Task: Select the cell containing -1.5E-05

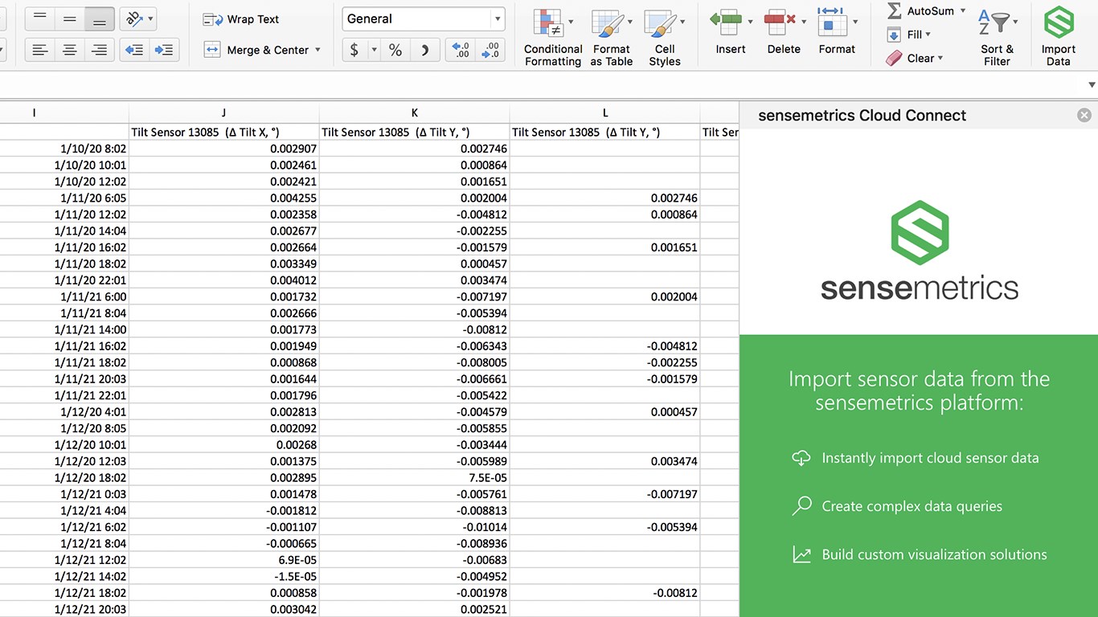Action: [x=223, y=577]
